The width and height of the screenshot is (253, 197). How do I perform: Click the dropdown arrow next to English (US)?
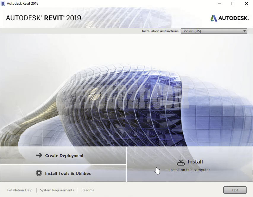coord(245,31)
